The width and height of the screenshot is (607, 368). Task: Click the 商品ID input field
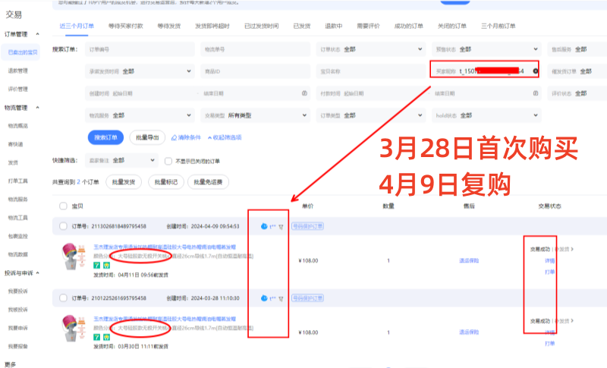[256, 71]
